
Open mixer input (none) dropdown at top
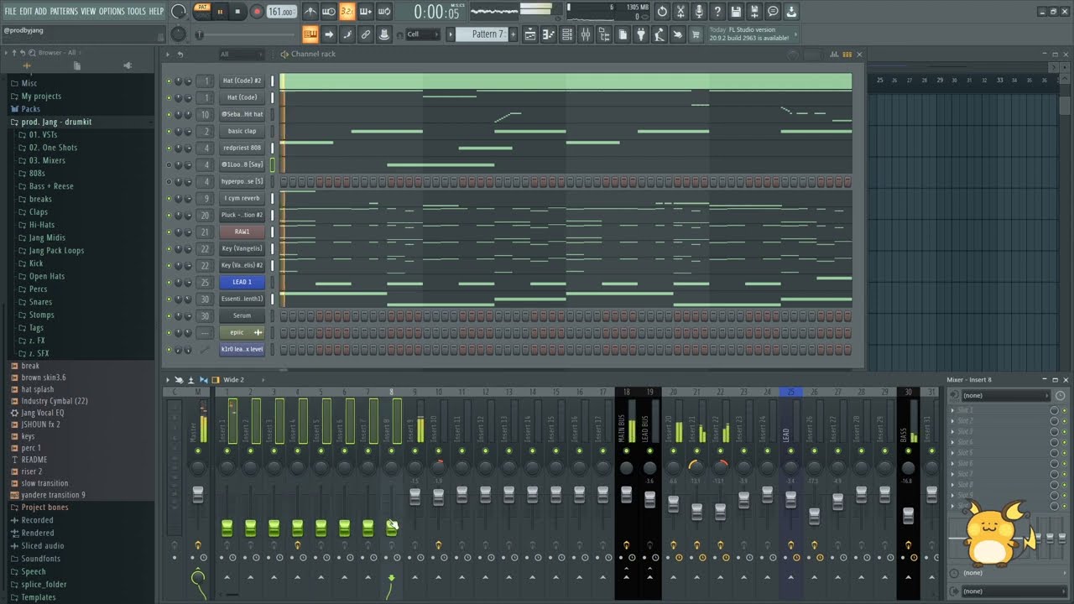[1004, 395]
